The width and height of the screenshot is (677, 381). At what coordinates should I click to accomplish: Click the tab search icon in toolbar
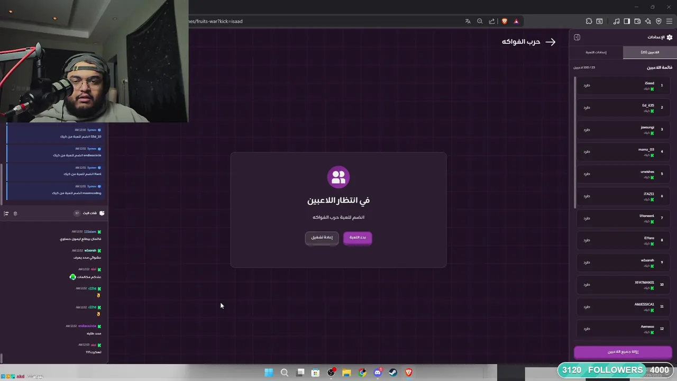(599, 21)
